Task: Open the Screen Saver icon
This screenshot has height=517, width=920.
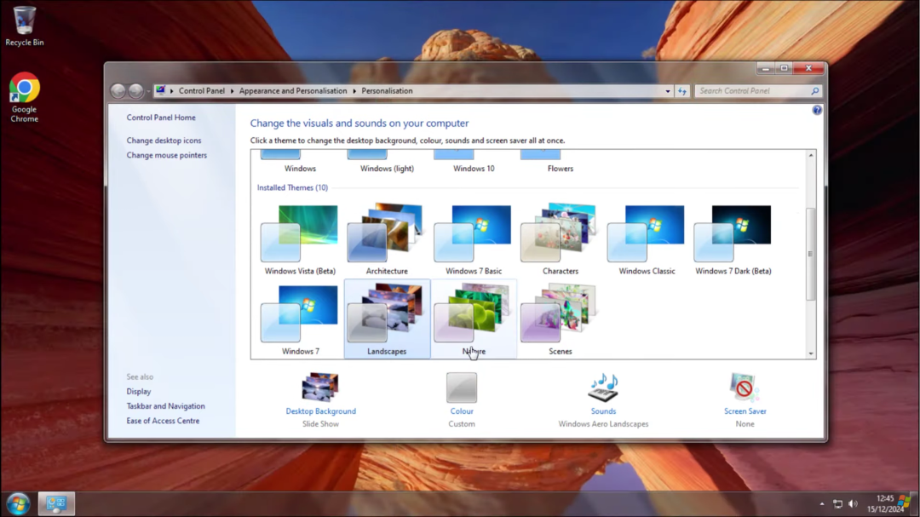Action: (x=745, y=388)
